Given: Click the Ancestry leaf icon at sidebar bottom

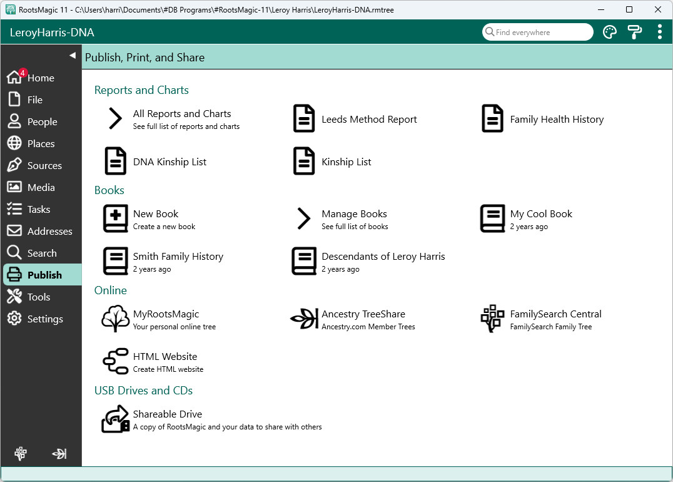Looking at the screenshot, I should coord(59,454).
